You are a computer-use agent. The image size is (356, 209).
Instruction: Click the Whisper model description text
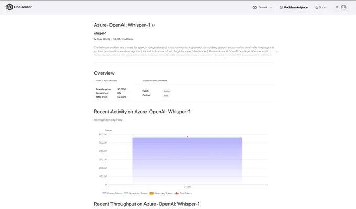184,51
